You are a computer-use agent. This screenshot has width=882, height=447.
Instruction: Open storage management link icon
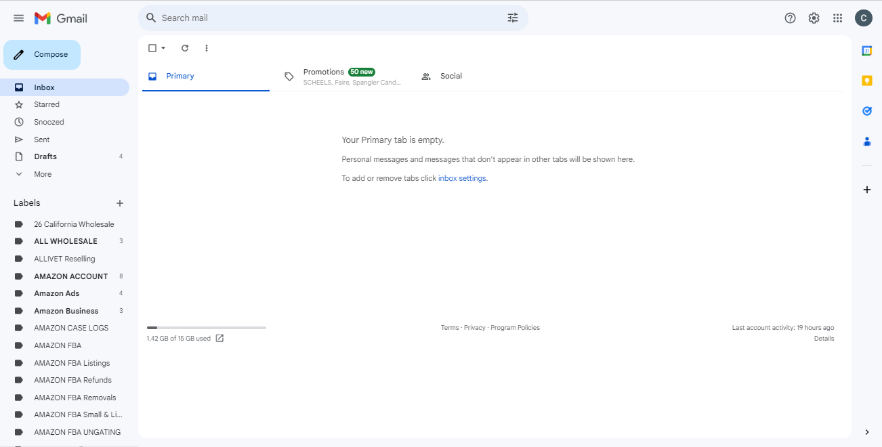coord(219,338)
